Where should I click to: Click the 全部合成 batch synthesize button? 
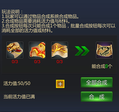(97, 82)
